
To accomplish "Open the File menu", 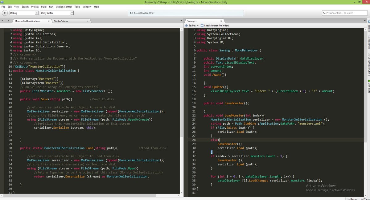I will [x=3, y=6].
